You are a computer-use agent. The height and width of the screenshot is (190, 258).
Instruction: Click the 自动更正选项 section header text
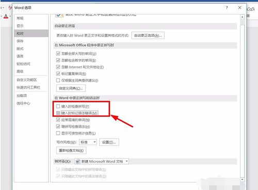64,26
